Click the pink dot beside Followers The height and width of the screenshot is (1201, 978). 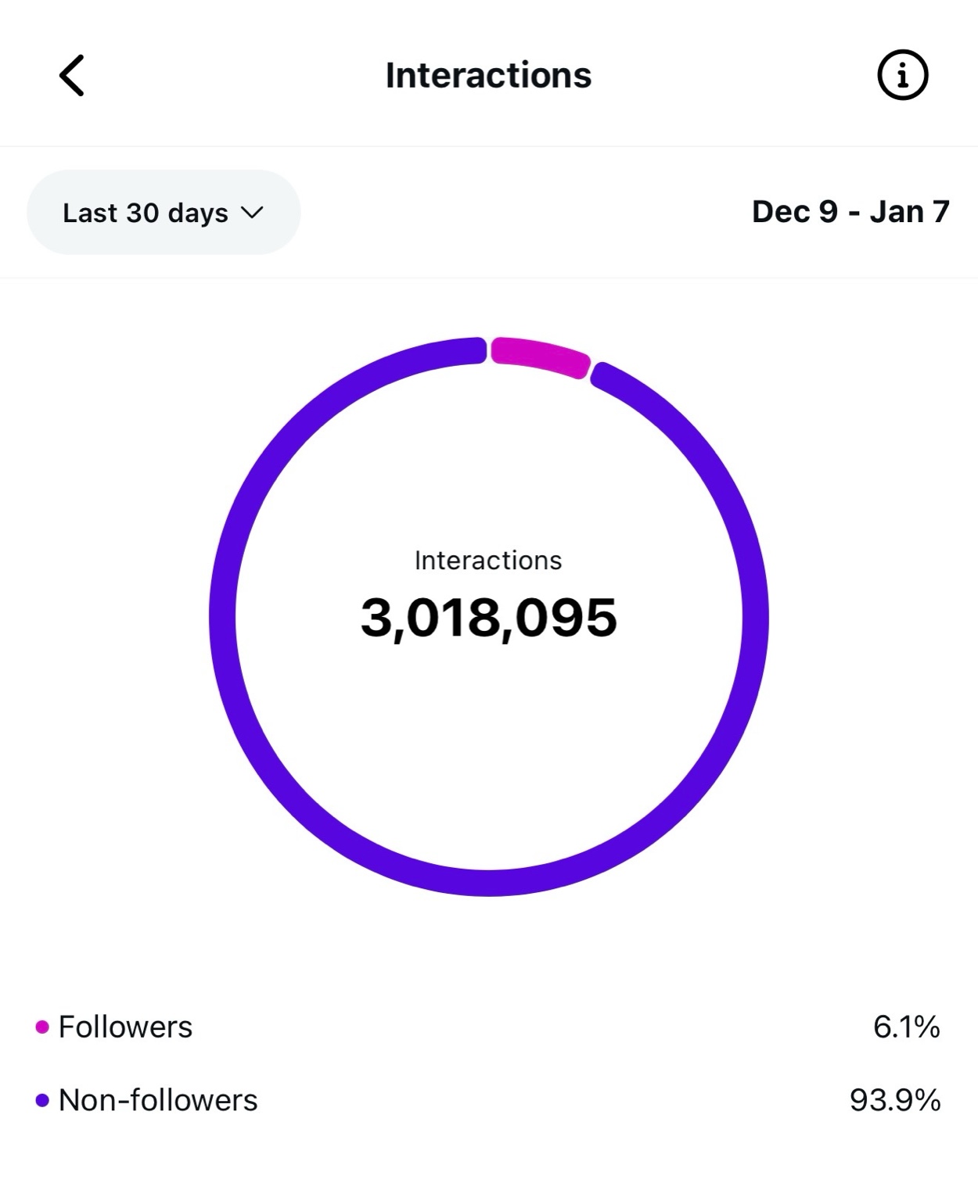click(x=42, y=1027)
